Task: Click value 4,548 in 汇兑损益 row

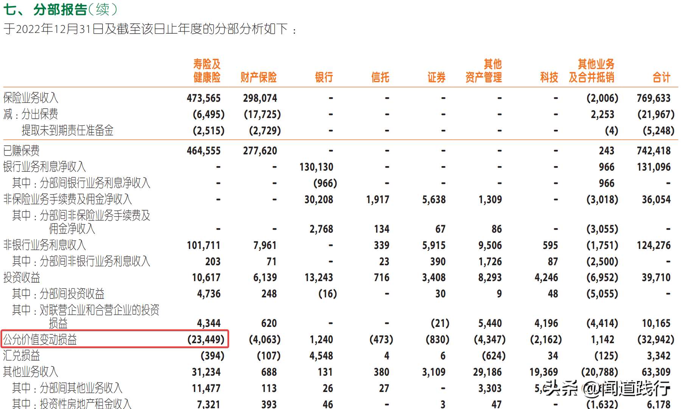Action: click(321, 356)
